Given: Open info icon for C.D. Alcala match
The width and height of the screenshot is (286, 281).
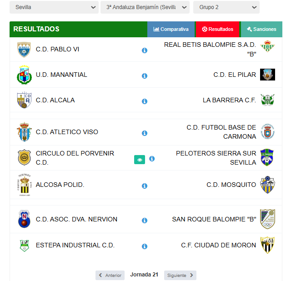Looking at the screenshot, I should point(145,101).
